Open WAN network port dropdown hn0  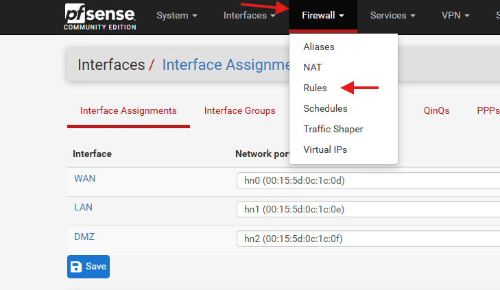[x=368, y=181]
